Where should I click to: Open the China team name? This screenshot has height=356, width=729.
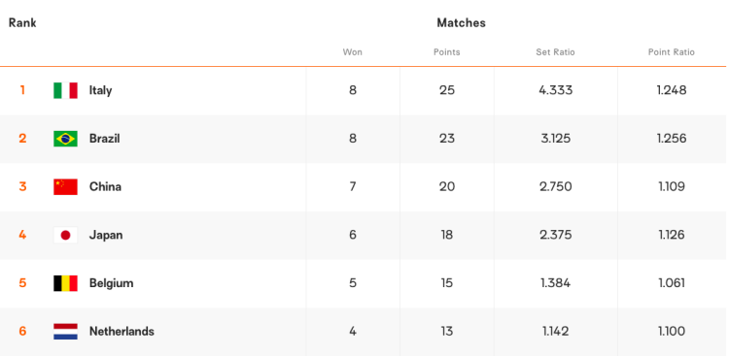pos(106,186)
